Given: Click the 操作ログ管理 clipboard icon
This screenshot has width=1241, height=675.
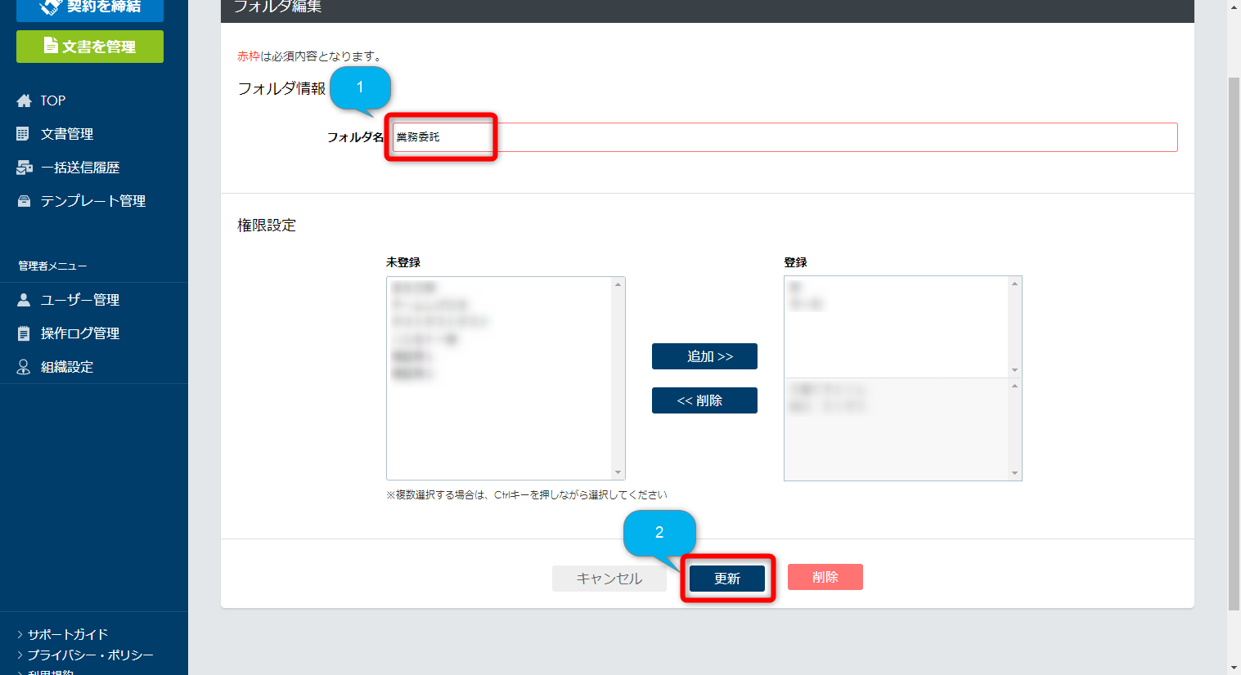Looking at the screenshot, I should [24, 333].
